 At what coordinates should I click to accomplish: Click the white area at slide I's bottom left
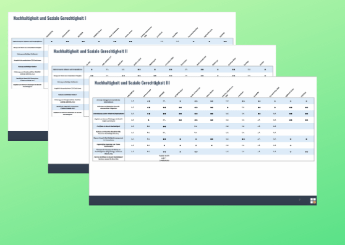(28, 110)
